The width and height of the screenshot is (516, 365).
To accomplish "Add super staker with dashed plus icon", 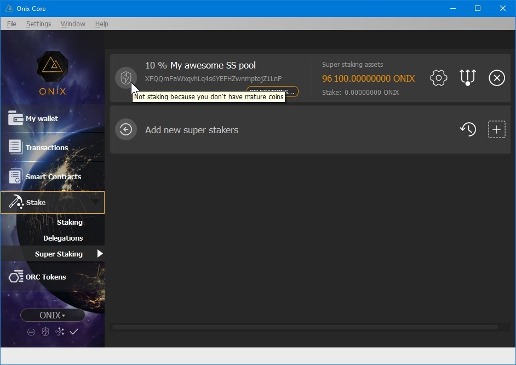I will pyautogui.click(x=496, y=129).
